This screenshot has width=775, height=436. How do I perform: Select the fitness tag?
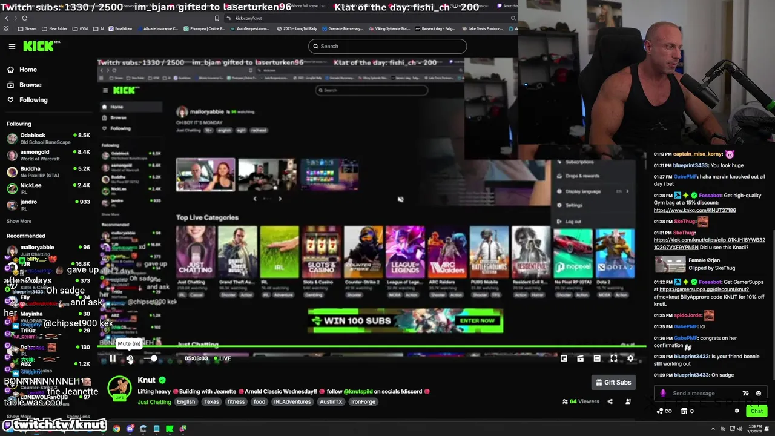[236, 402]
